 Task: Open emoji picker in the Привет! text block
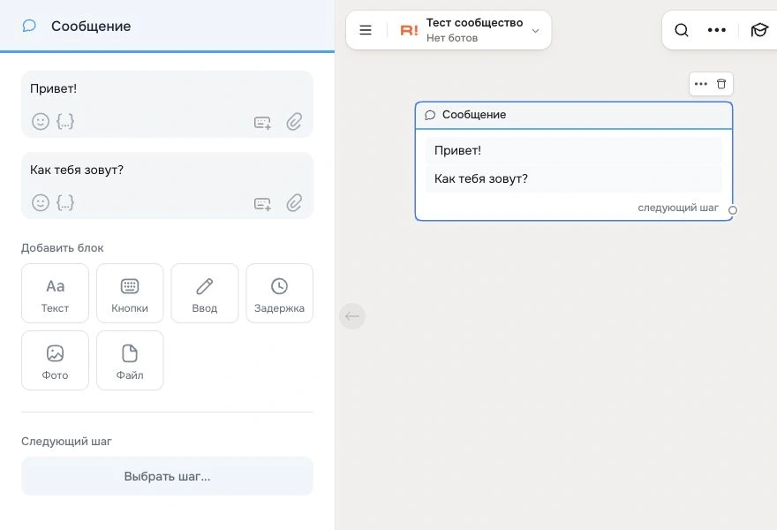click(41, 122)
